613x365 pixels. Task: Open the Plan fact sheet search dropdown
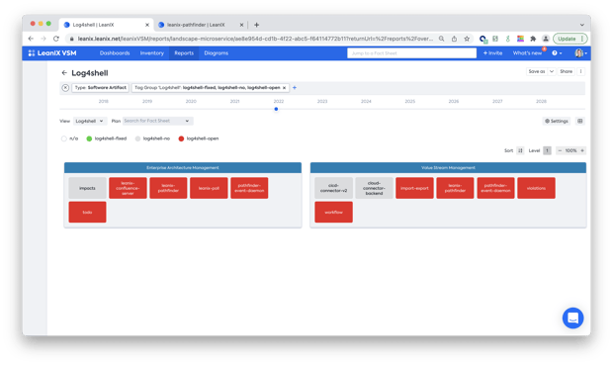coord(157,121)
